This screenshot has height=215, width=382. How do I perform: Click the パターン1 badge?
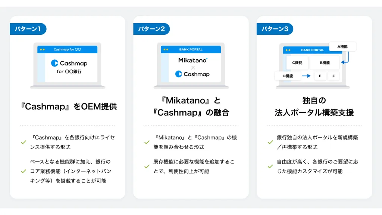pos(28,29)
